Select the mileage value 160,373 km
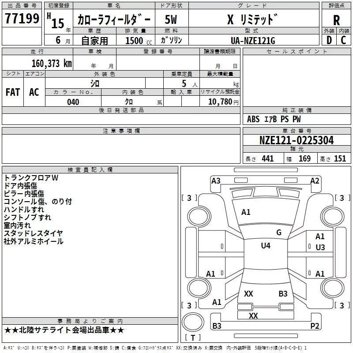The image size is (353, 353). click(52, 63)
